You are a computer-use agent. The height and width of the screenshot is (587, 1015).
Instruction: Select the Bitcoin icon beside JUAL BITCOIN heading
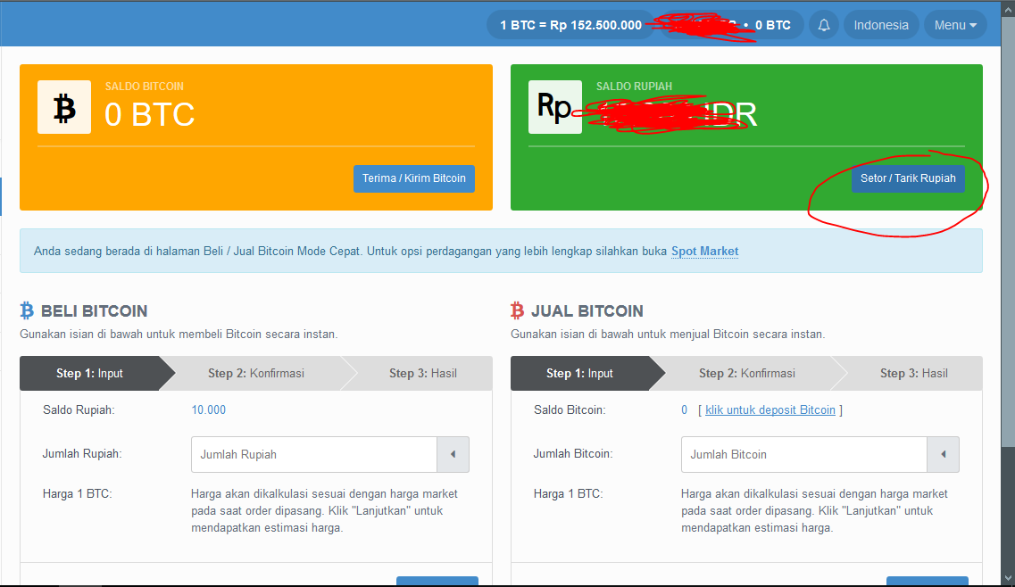pyautogui.click(x=518, y=310)
